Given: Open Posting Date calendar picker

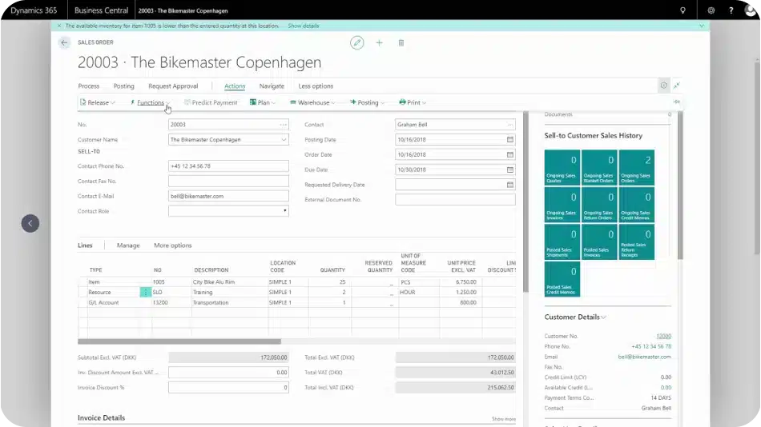Looking at the screenshot, I should [510, 140].
